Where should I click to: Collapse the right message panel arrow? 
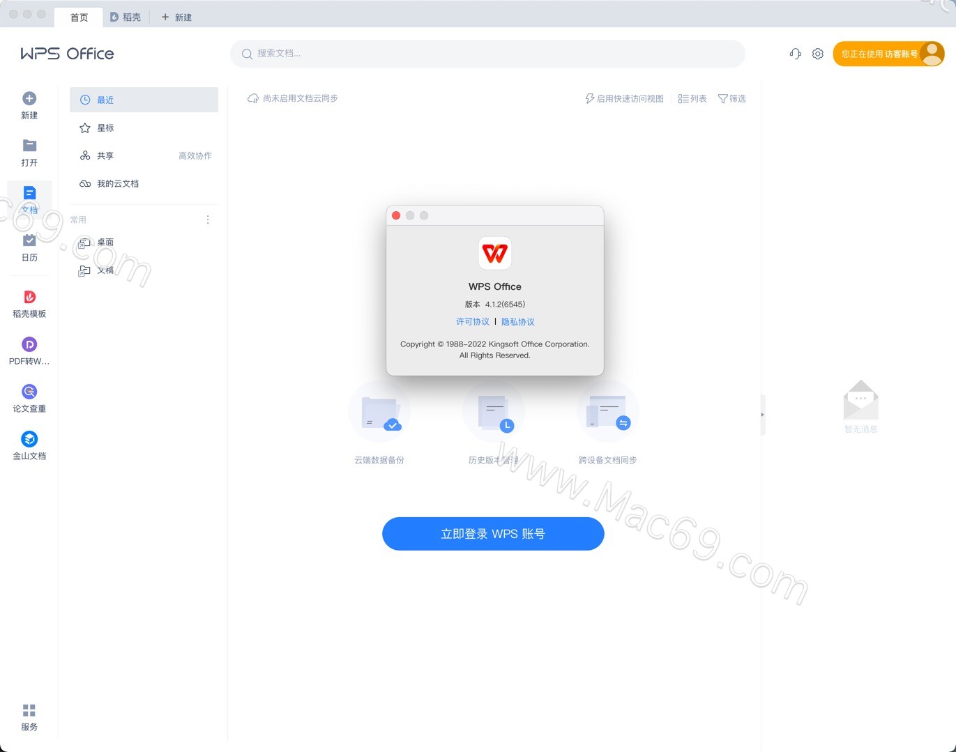click(x=762, y=415)
